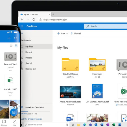Open Recycle bin in the sidebar
127x127 pixels.
(x=30, y=69)
